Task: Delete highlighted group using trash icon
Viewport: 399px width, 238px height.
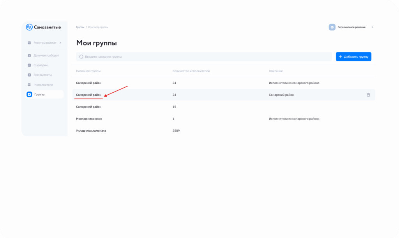Action: (368, 95)
